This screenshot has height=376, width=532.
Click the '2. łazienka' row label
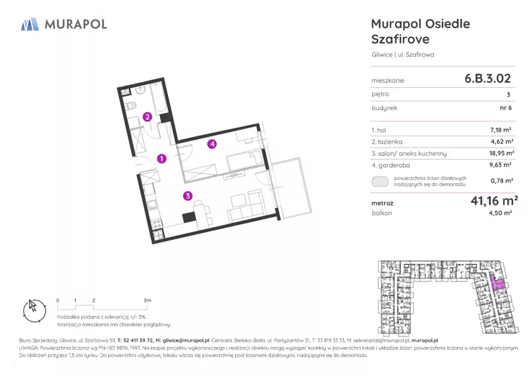point(387,142)
